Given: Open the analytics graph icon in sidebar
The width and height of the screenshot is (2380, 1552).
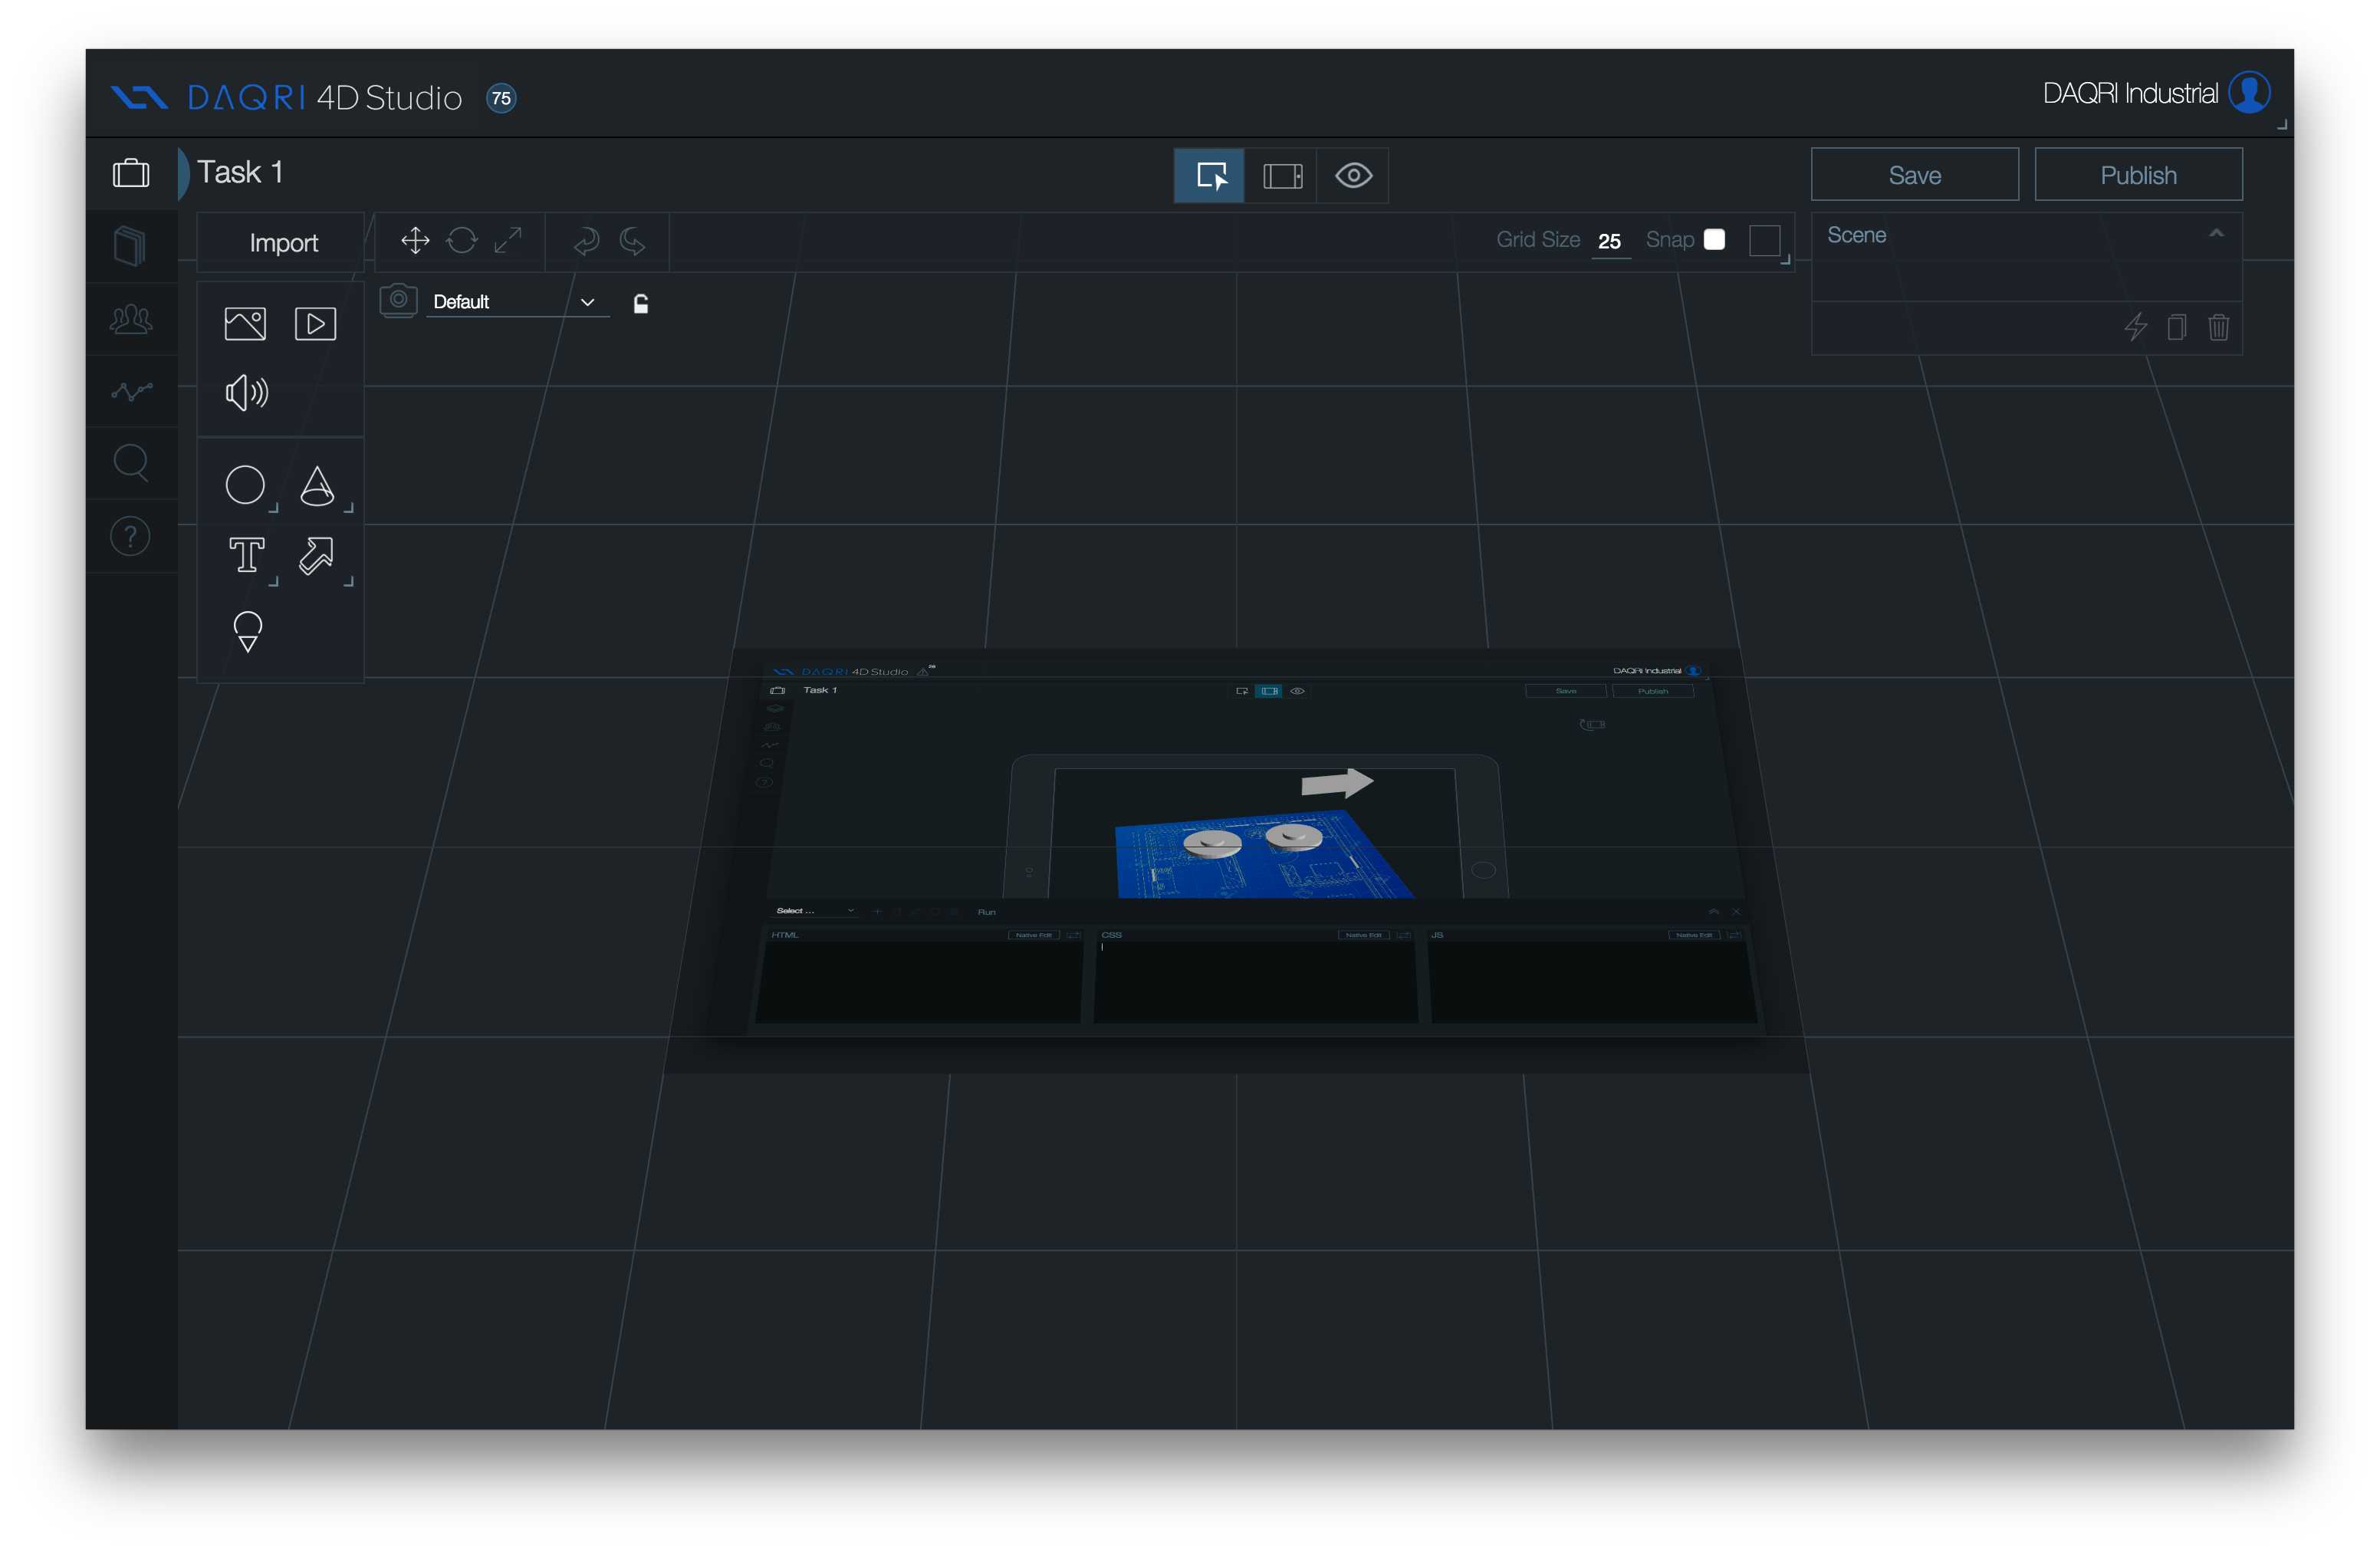Looking at the screenshot, I should click(x=131, y=391).
